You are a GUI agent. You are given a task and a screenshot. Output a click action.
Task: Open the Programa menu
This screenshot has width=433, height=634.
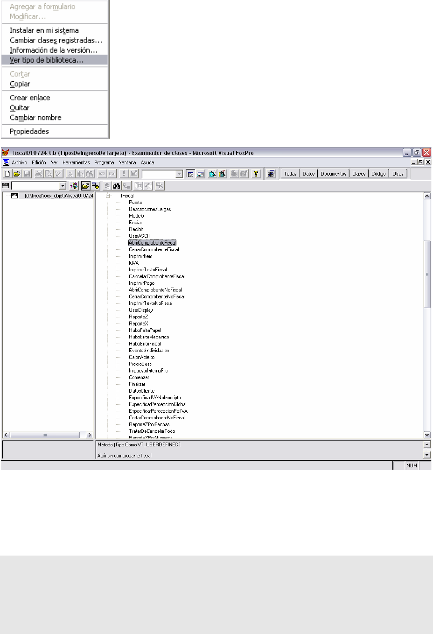[104, 162]
